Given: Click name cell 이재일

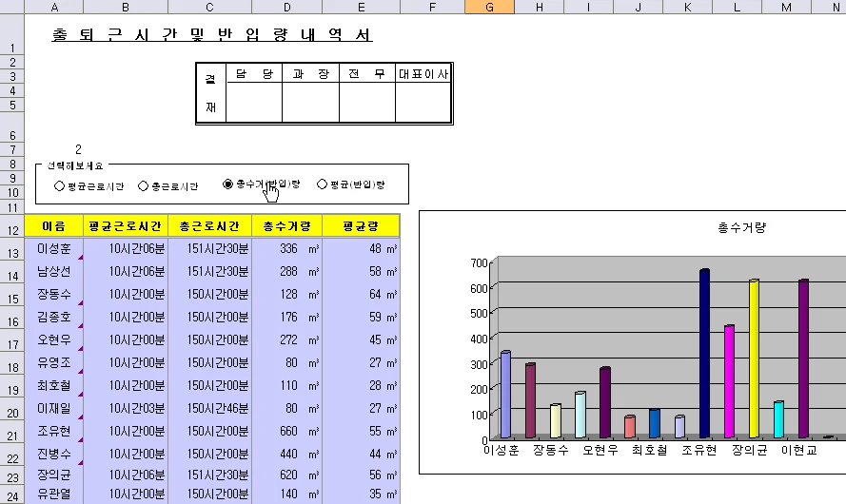Looking at the screenshot, I should coord(54,409).
